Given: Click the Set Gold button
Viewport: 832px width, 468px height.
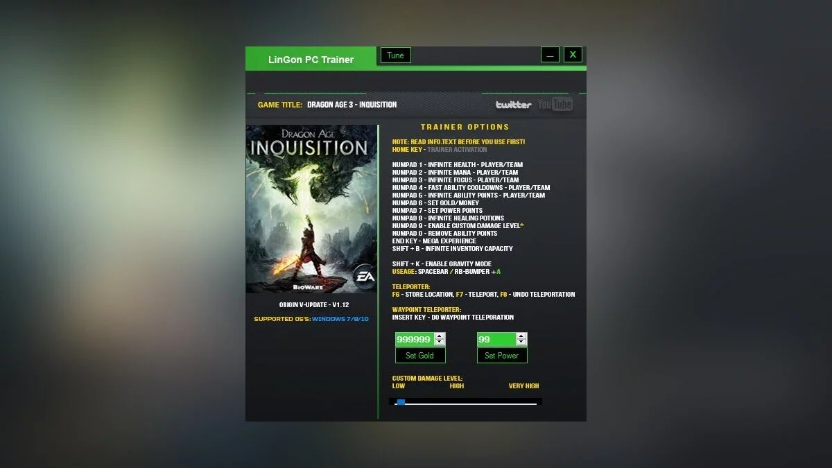Looking at the screenshot, I should [x=420, y=356].
